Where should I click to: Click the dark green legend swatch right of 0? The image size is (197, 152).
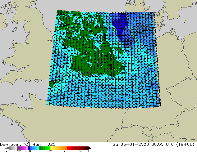coord(40,148)
